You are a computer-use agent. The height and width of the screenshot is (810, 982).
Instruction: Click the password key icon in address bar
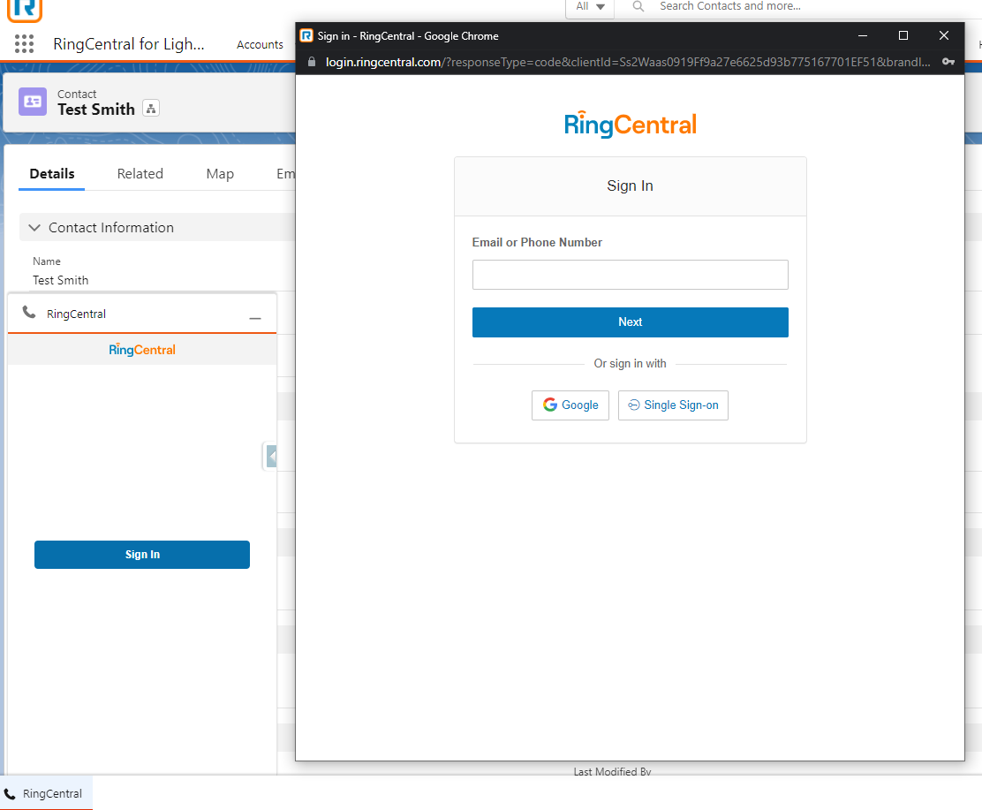pos(948,62)
